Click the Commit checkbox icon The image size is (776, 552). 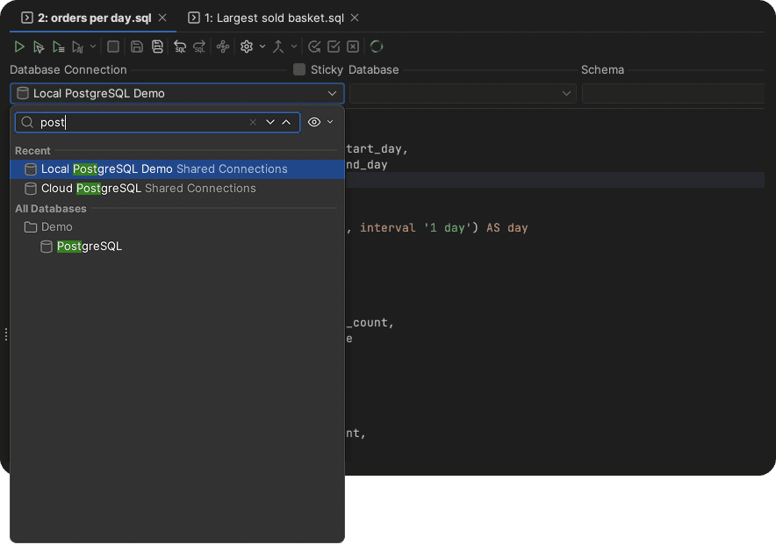[334, 47]
